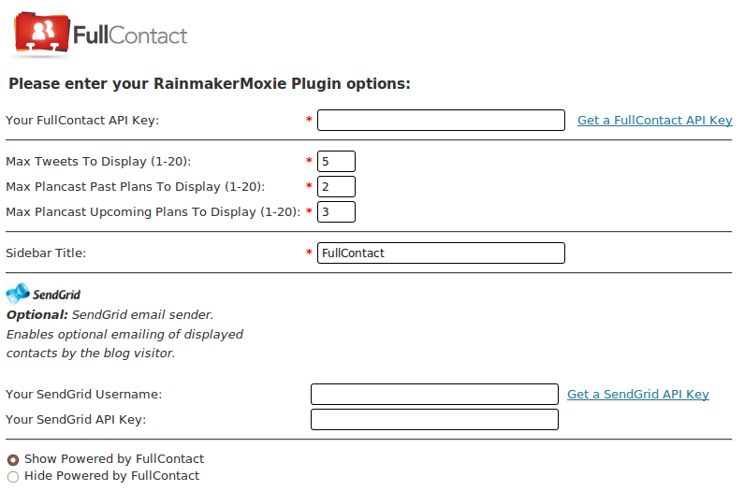This screenshot has height=491, width=744.
Task: Click the Your SendGrid Username label
Action: (84, 395)
